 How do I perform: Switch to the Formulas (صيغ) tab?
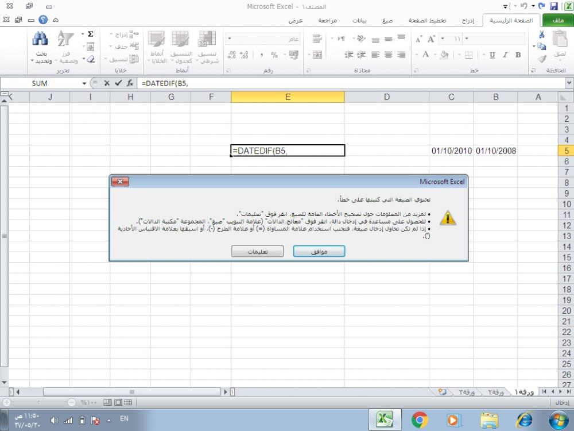387,21
